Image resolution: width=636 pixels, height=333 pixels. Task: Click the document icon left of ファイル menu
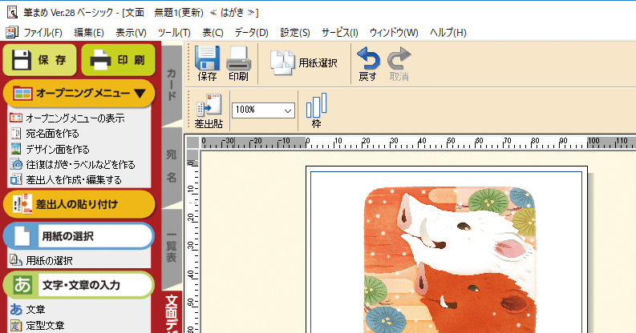coord(12,32)
